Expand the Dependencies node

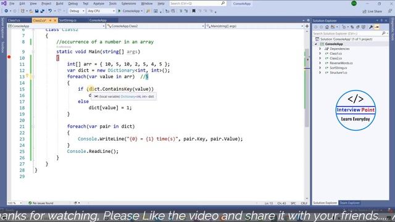click(x=320, y=49)
